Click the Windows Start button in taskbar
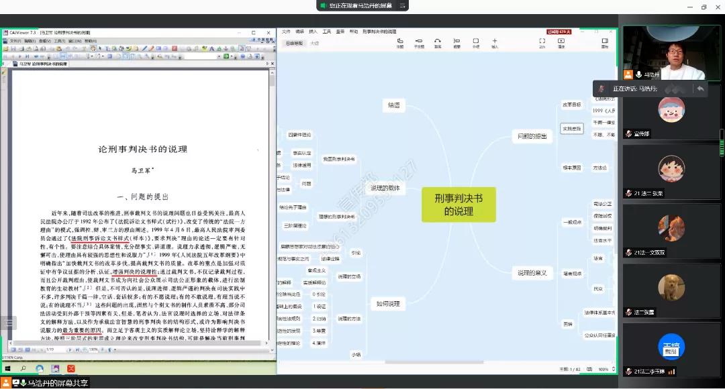 click(x=7, y=368)
